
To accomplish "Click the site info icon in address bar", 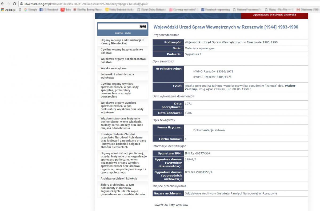I will (x=22, y=4).
